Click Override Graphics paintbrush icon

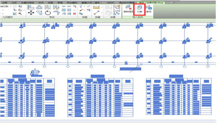pyautogui.click(x=81, y=10)
